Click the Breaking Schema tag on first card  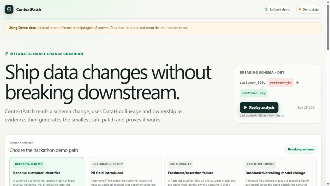click(29, 164)
